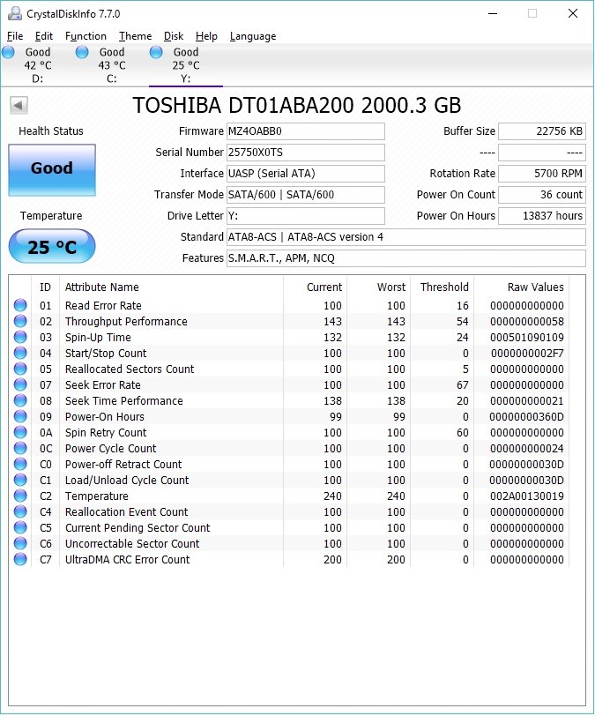Click status orb for Power Cycle Count
595x716 pixels.
tap(20, 448)
